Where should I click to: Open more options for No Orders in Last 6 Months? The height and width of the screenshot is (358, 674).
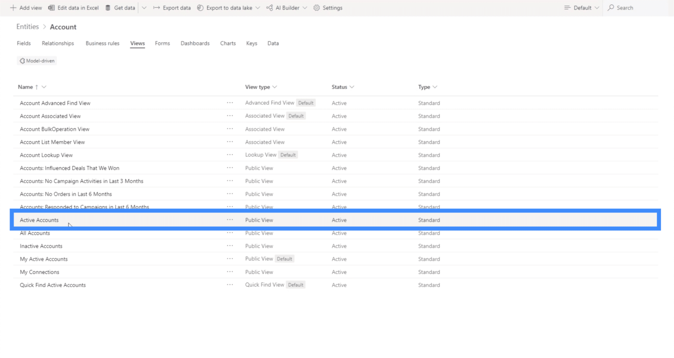230,194
